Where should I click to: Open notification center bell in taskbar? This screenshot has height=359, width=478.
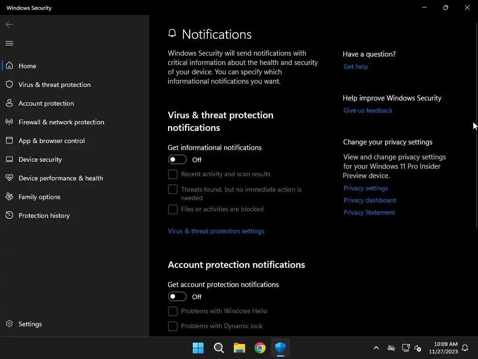tap(465, 348)
